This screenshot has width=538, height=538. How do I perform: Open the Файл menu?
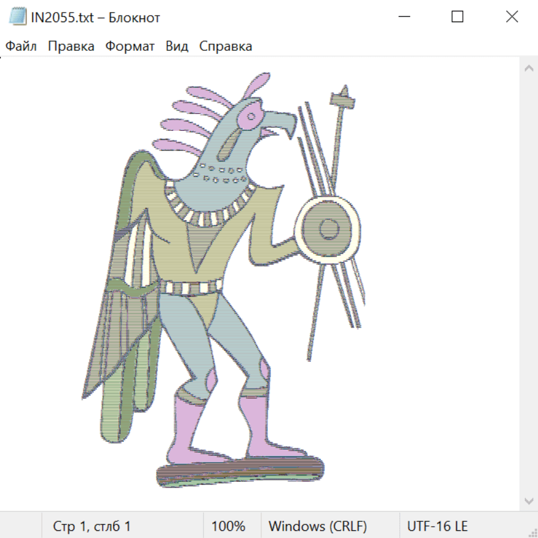[21, 47]
